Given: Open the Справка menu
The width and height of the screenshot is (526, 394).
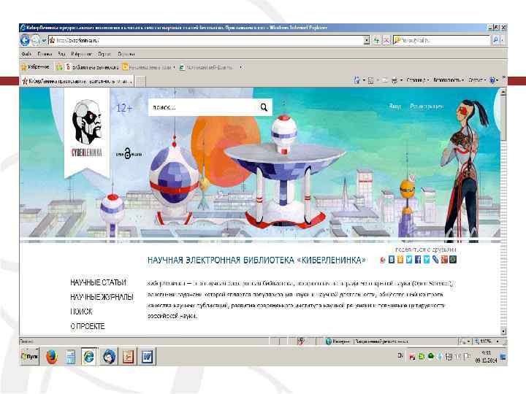Looking at the screenshot, I should (x=126, y=54).
